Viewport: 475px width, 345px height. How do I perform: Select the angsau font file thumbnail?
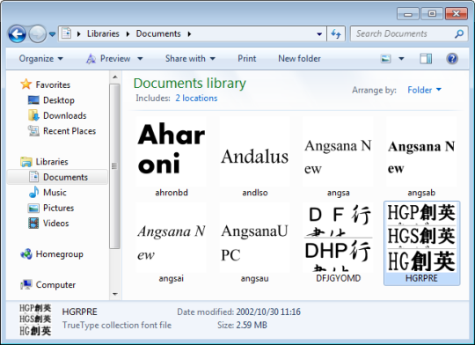(x=255, y=243)
